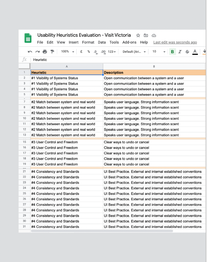The width and height of the screenshot is (207, 262).
Task: Select the Description header cell B1
Action: click(x=154, y=72)
